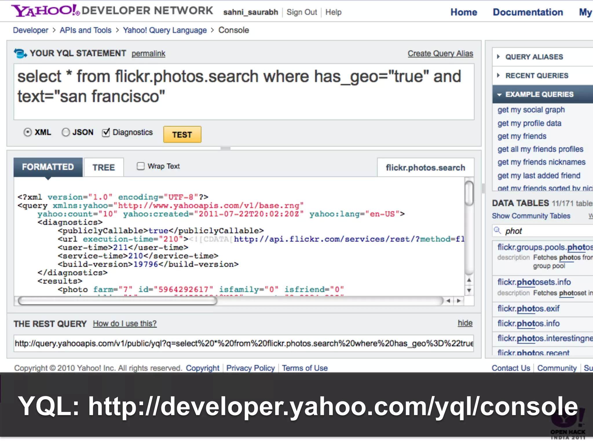This screenshot has height=445, width=593.
Task: Collapse the Example Queries section
Action: point(542,94)
